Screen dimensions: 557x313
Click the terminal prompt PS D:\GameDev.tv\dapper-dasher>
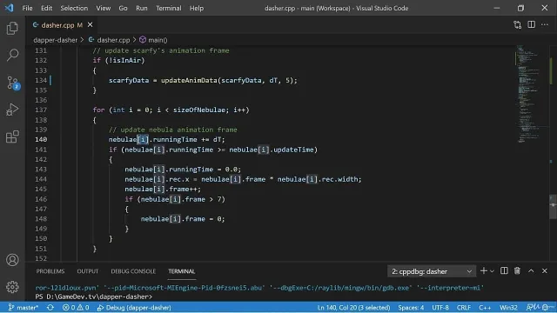(94, 296)
